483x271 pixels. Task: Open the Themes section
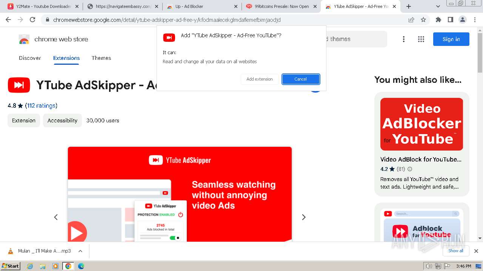(x=101, y=58)
